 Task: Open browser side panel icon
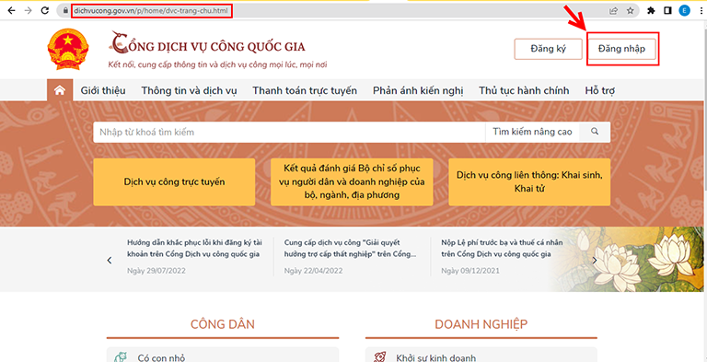(x=667, y=11)
